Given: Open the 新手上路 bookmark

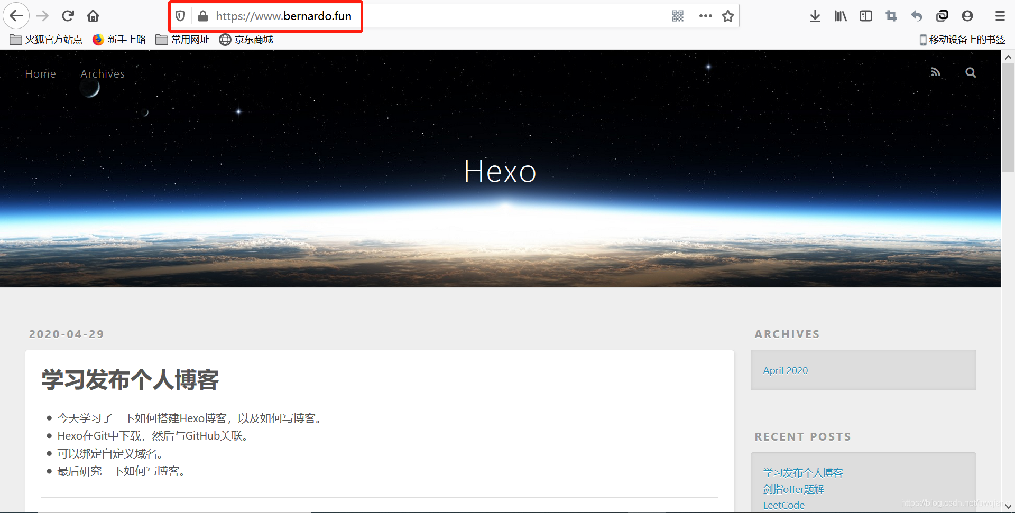Looking at the screenshot, I should [x=119, y=40].
